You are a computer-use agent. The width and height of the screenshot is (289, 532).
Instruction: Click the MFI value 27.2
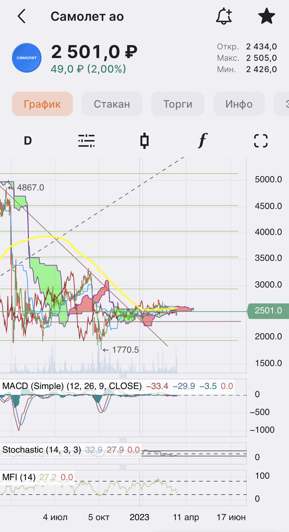point(48,477)
